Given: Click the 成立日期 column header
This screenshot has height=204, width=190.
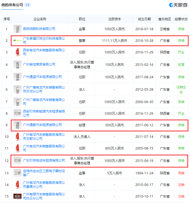Looking at the screenshot, I should click(x=144, y=19).
